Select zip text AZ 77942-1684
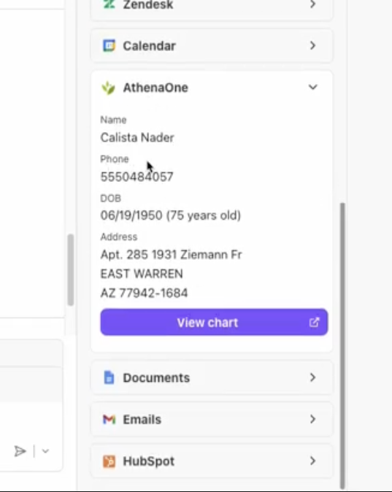Viewport: 392px width, 492px height. 144,293
